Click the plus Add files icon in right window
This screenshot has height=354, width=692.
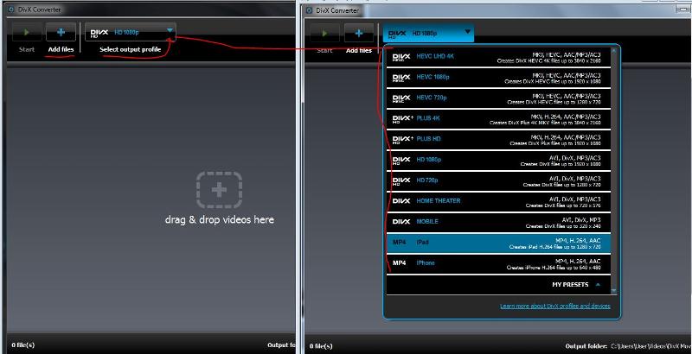click(359, 34)
